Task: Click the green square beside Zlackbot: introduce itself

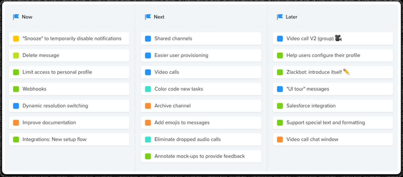Action: point(280,72)
